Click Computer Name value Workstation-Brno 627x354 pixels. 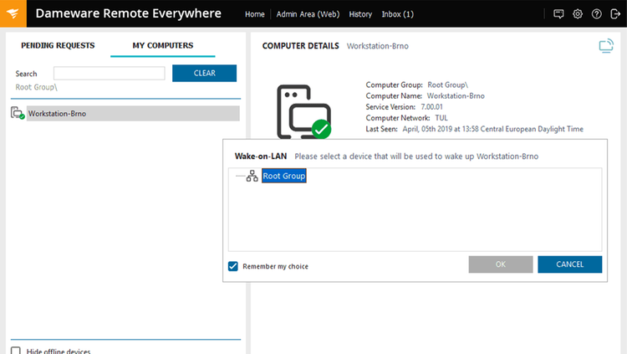click(456, 95)
